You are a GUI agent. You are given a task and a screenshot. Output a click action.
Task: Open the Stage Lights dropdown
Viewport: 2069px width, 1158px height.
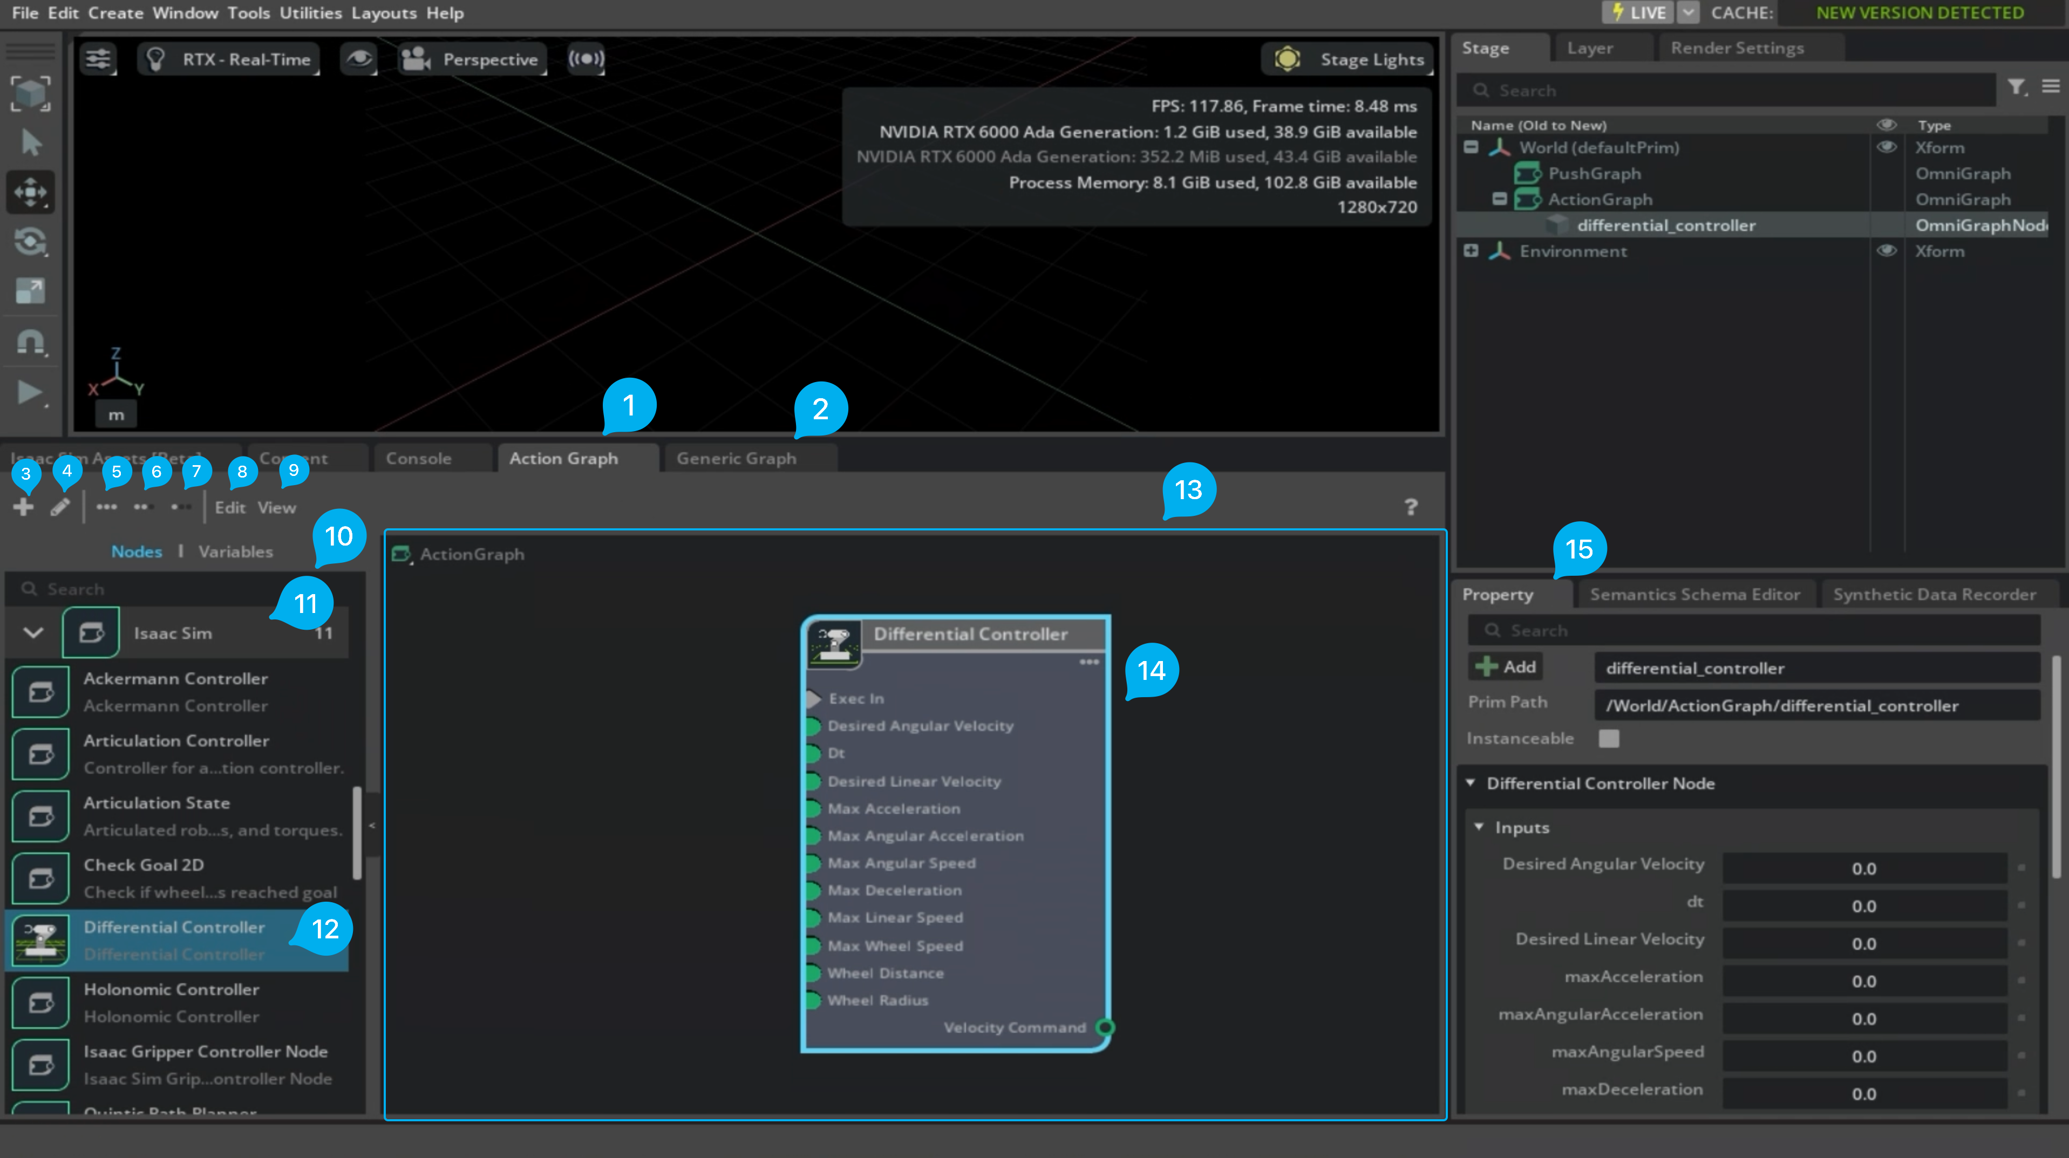point(1347,59)
